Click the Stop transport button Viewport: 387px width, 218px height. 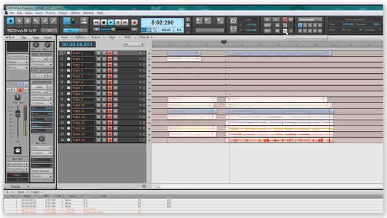coord(104,23)
